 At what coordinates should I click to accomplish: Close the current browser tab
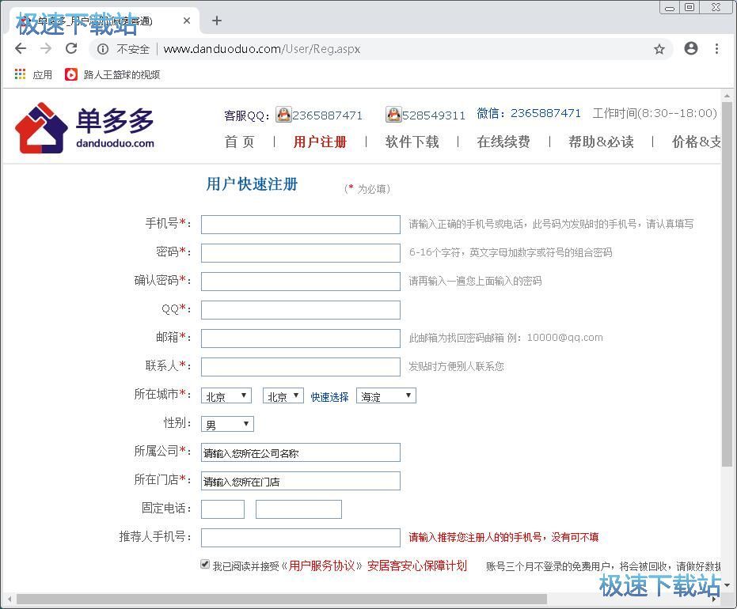[187, 21]
